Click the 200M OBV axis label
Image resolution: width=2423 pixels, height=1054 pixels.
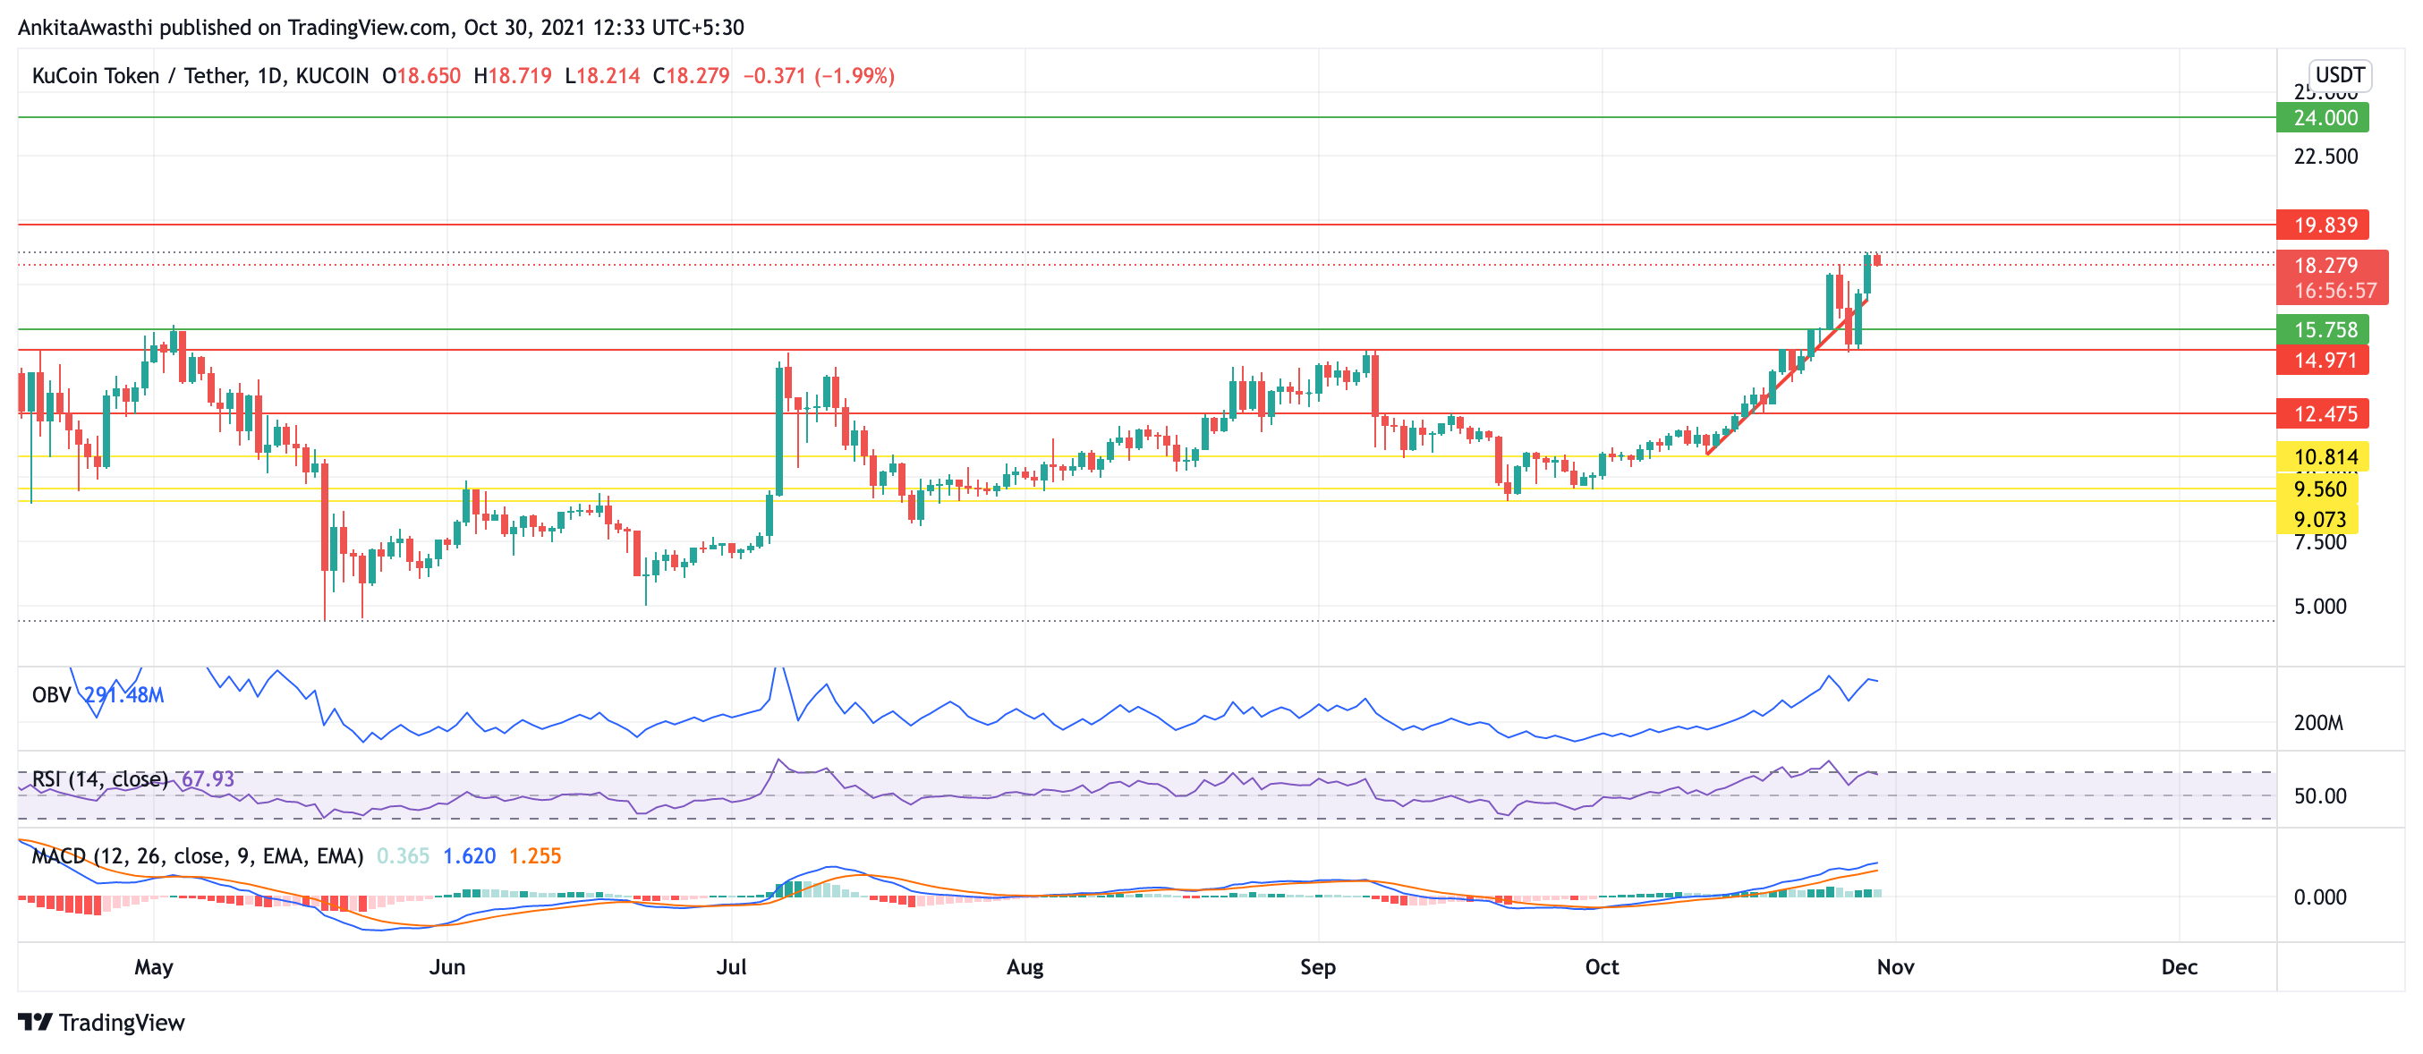[2317, 723]
